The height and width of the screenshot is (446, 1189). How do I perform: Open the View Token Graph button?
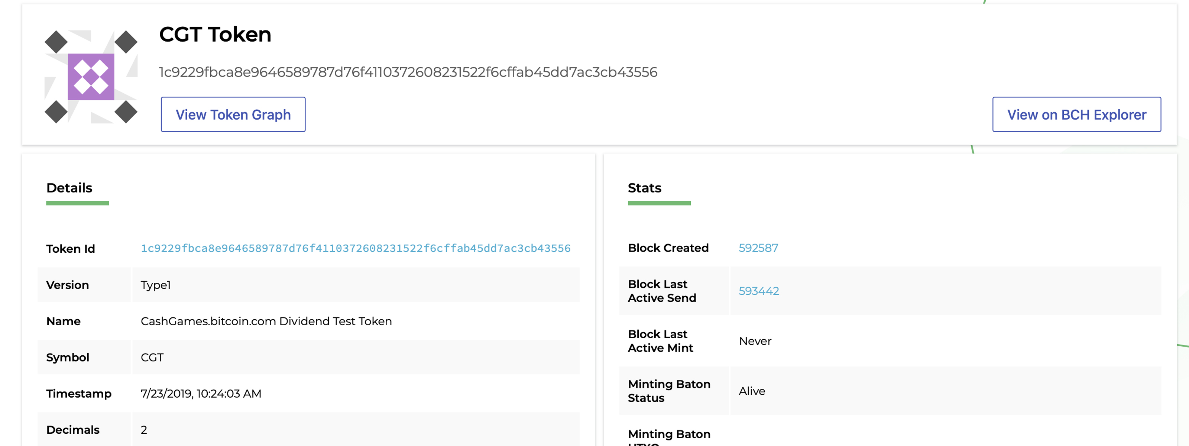pos(233,114)
